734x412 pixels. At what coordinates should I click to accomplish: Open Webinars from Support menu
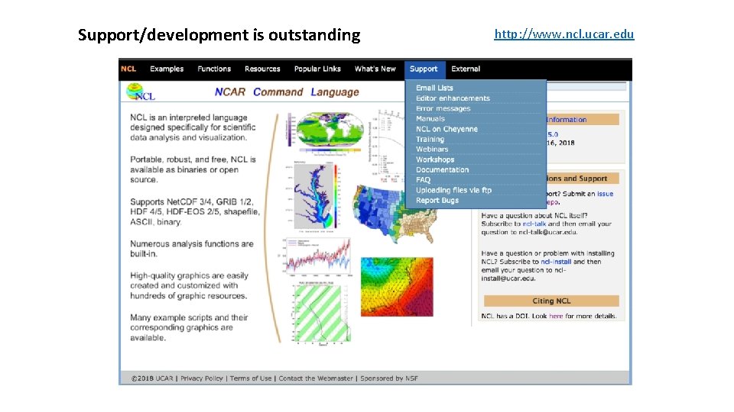[x=432, y=149]
